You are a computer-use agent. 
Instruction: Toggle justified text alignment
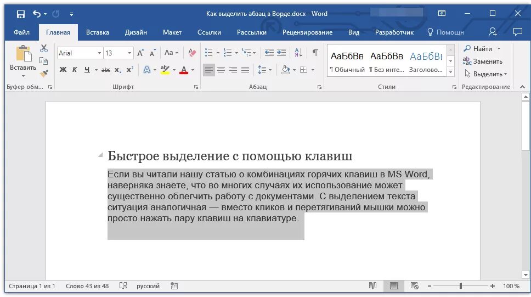coord(245,70)
